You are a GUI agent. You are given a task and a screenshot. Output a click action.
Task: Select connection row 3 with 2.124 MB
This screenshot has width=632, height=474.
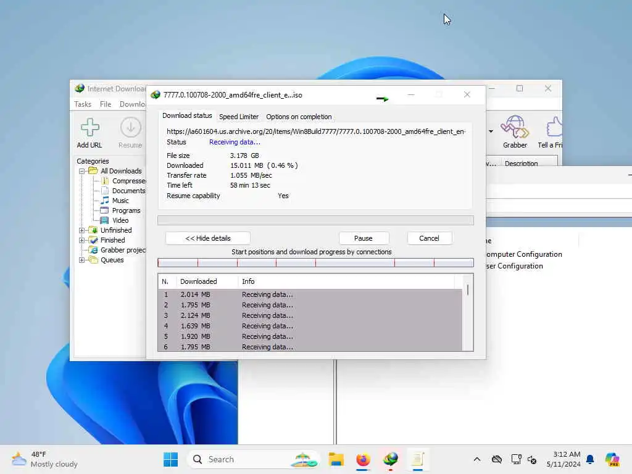[x=310, y=315]
